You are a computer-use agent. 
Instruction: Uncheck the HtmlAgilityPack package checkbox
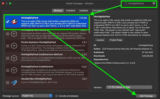7,21
